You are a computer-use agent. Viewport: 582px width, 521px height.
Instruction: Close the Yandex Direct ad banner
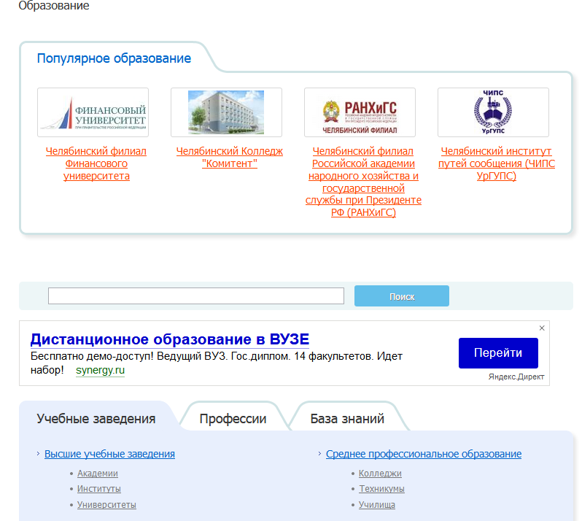click(x=542, y=328)
